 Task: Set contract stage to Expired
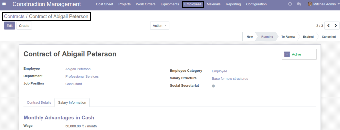308,37
